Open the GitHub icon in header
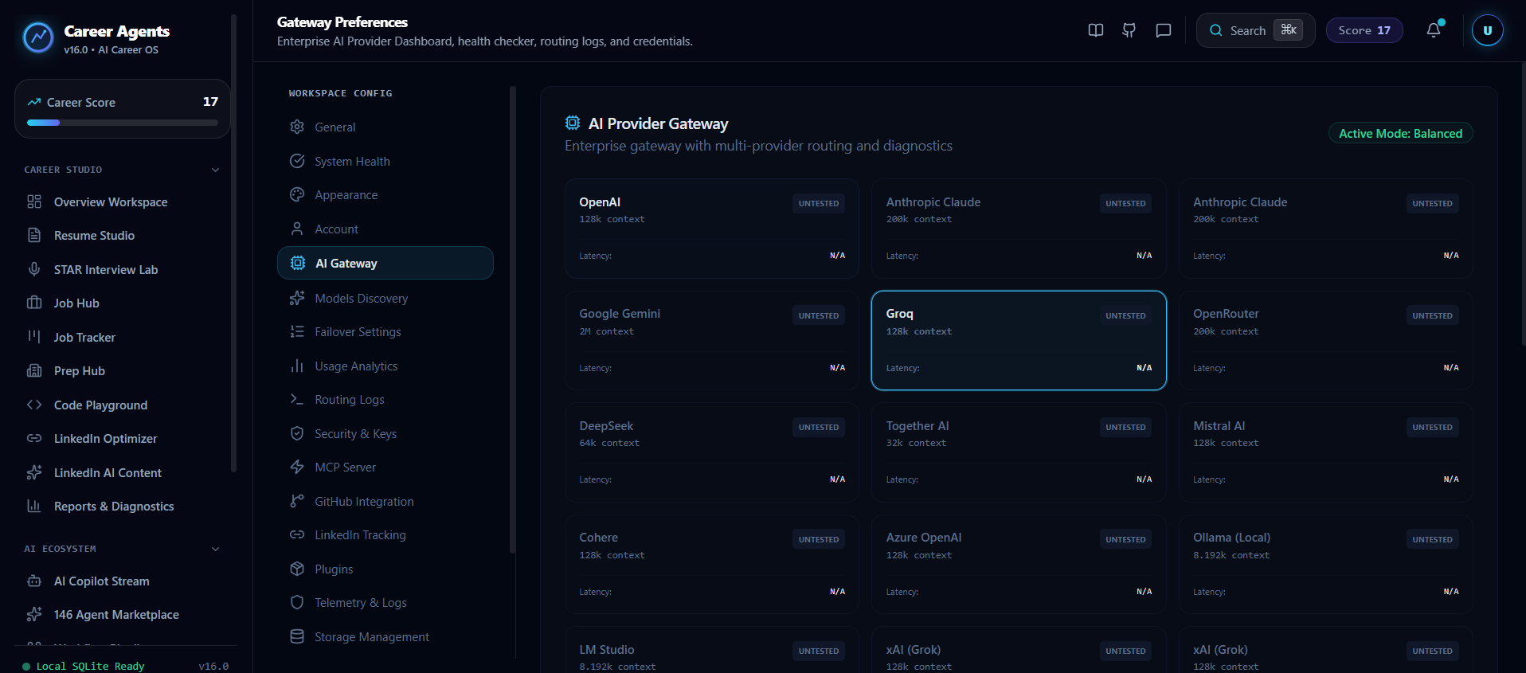The width and height of the screenshot is (1526, 673). (1129, 30)
